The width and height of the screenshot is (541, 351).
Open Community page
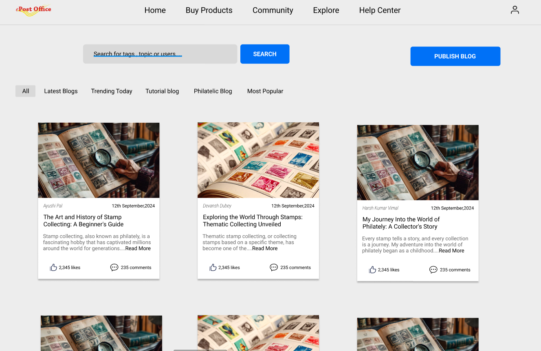(x=273, y=10)
